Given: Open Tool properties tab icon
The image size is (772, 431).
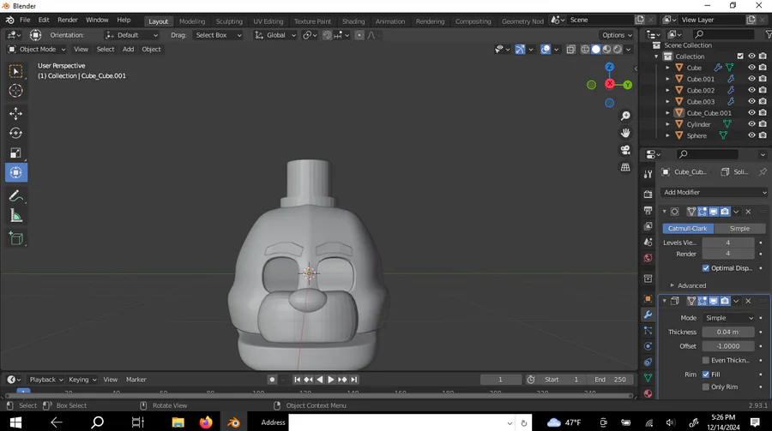Looking at the screenshot, I should (x=648, y=174).
